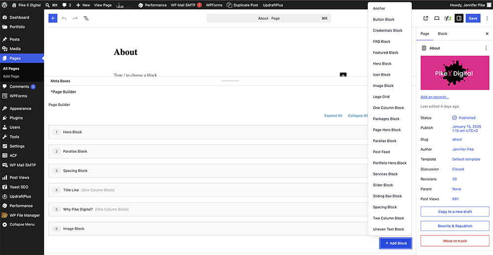Expand all page builder blocks
The width and height of the screenshot is (493, 255).
pyautogui.click(x=333, y=115)
